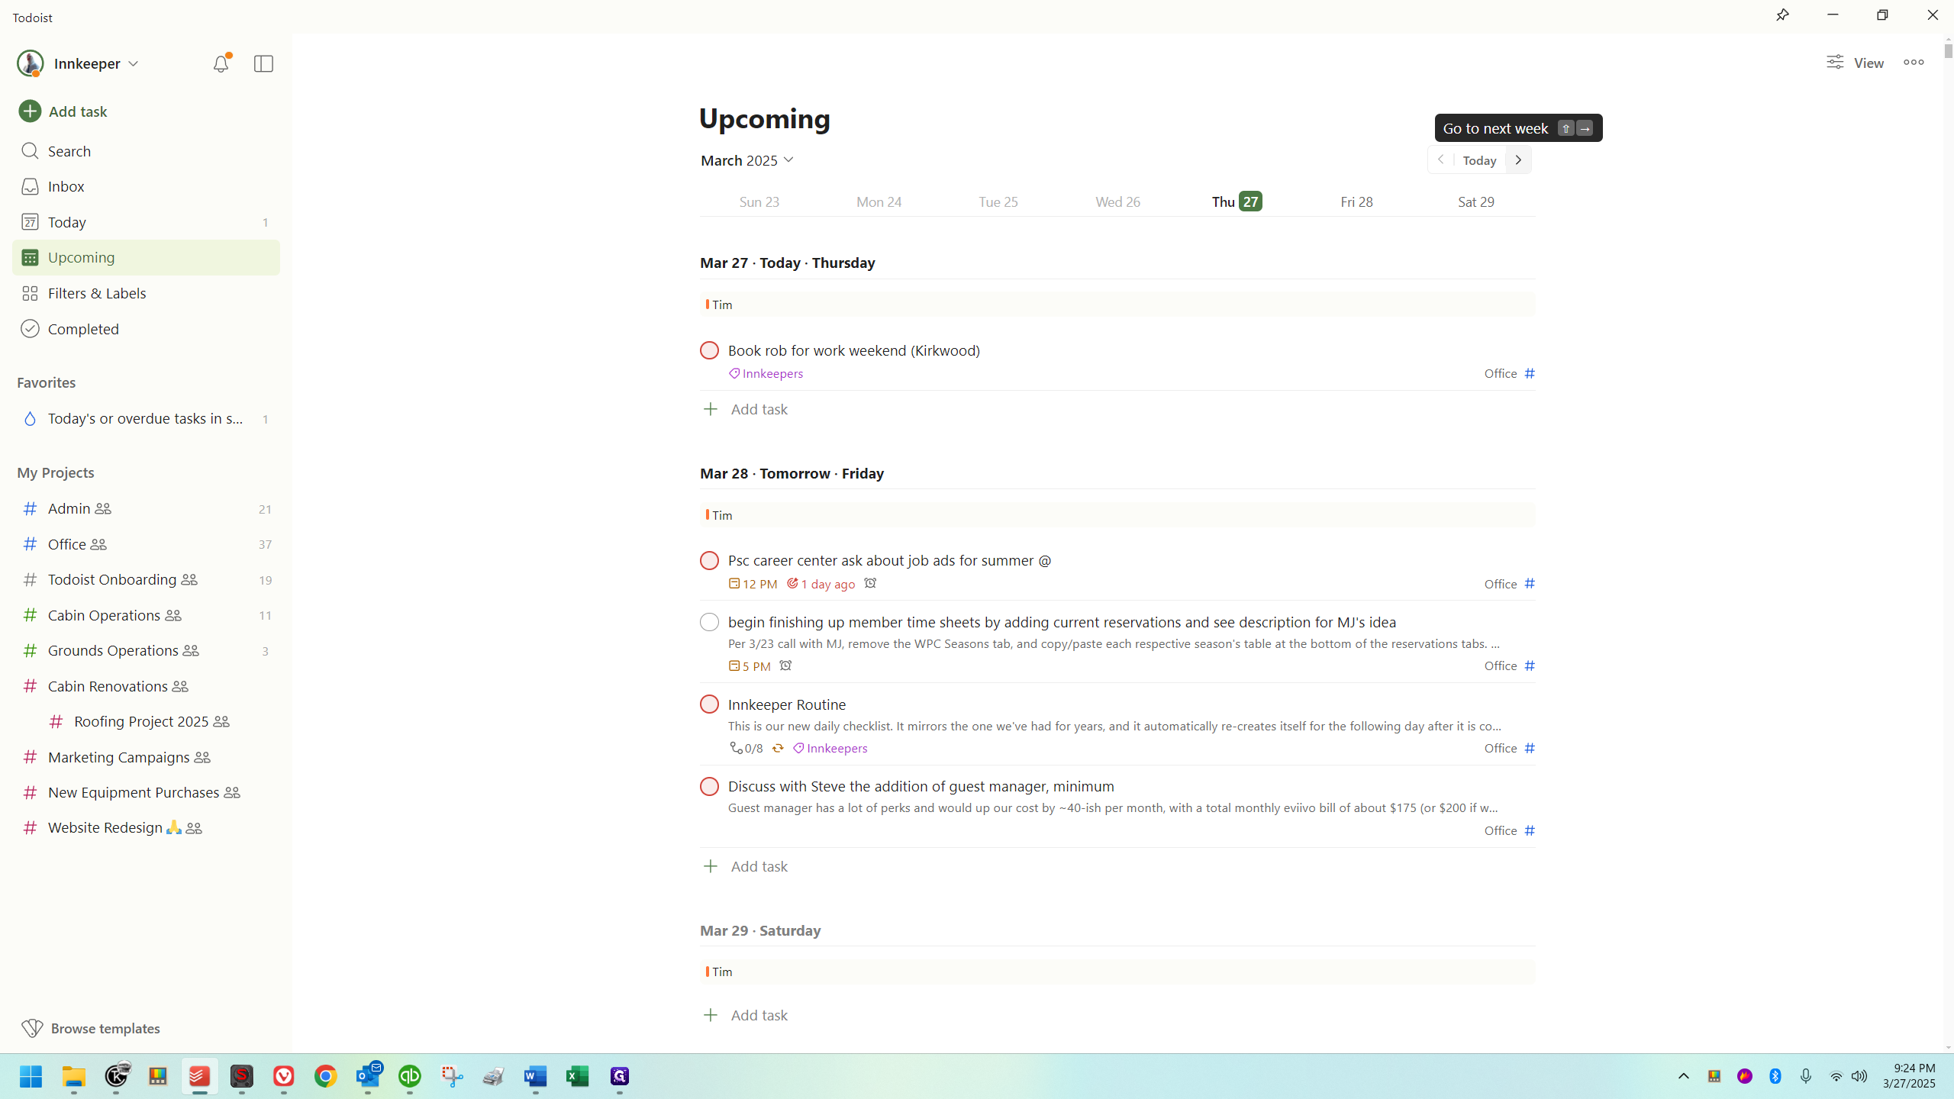Complete Book rob for work weekend task
The height and width of the screenshot is (1099, 1954).
coord(709,350)
